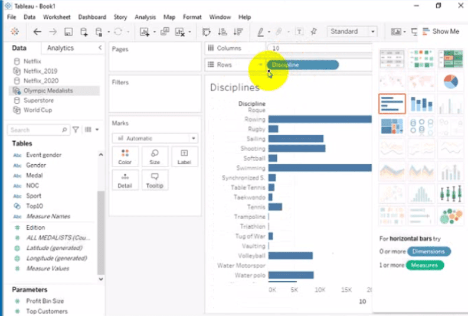468x316 pixels.
Task: Pick the treemap chart type in Show Me
Action: pos(392,126)
